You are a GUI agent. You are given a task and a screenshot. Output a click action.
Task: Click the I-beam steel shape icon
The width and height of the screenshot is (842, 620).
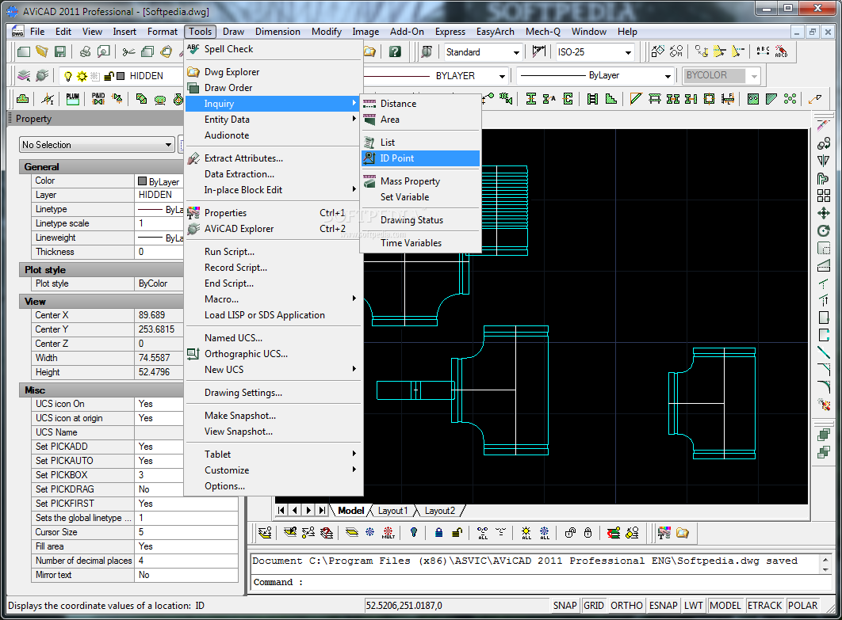530,99
